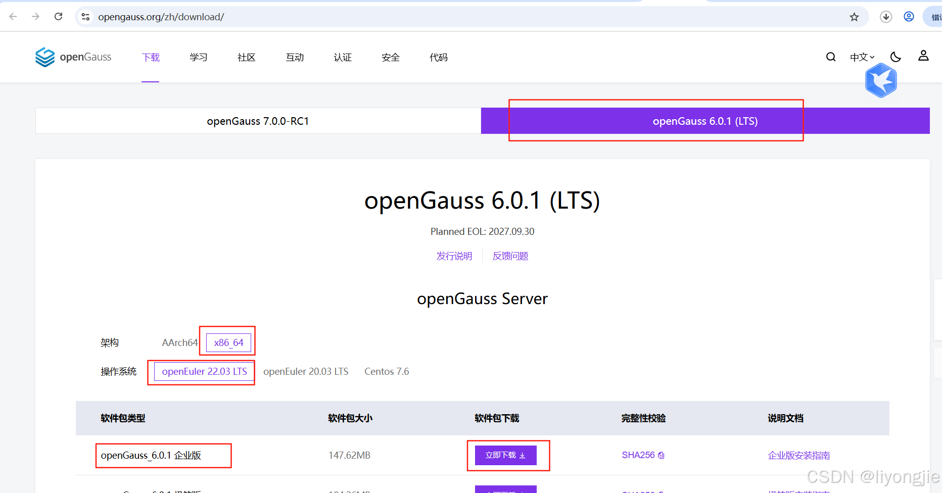This screenshot has width=942, height=493.
Task: Open the 中文 language dropdown
Action: [x=862, y=57]
